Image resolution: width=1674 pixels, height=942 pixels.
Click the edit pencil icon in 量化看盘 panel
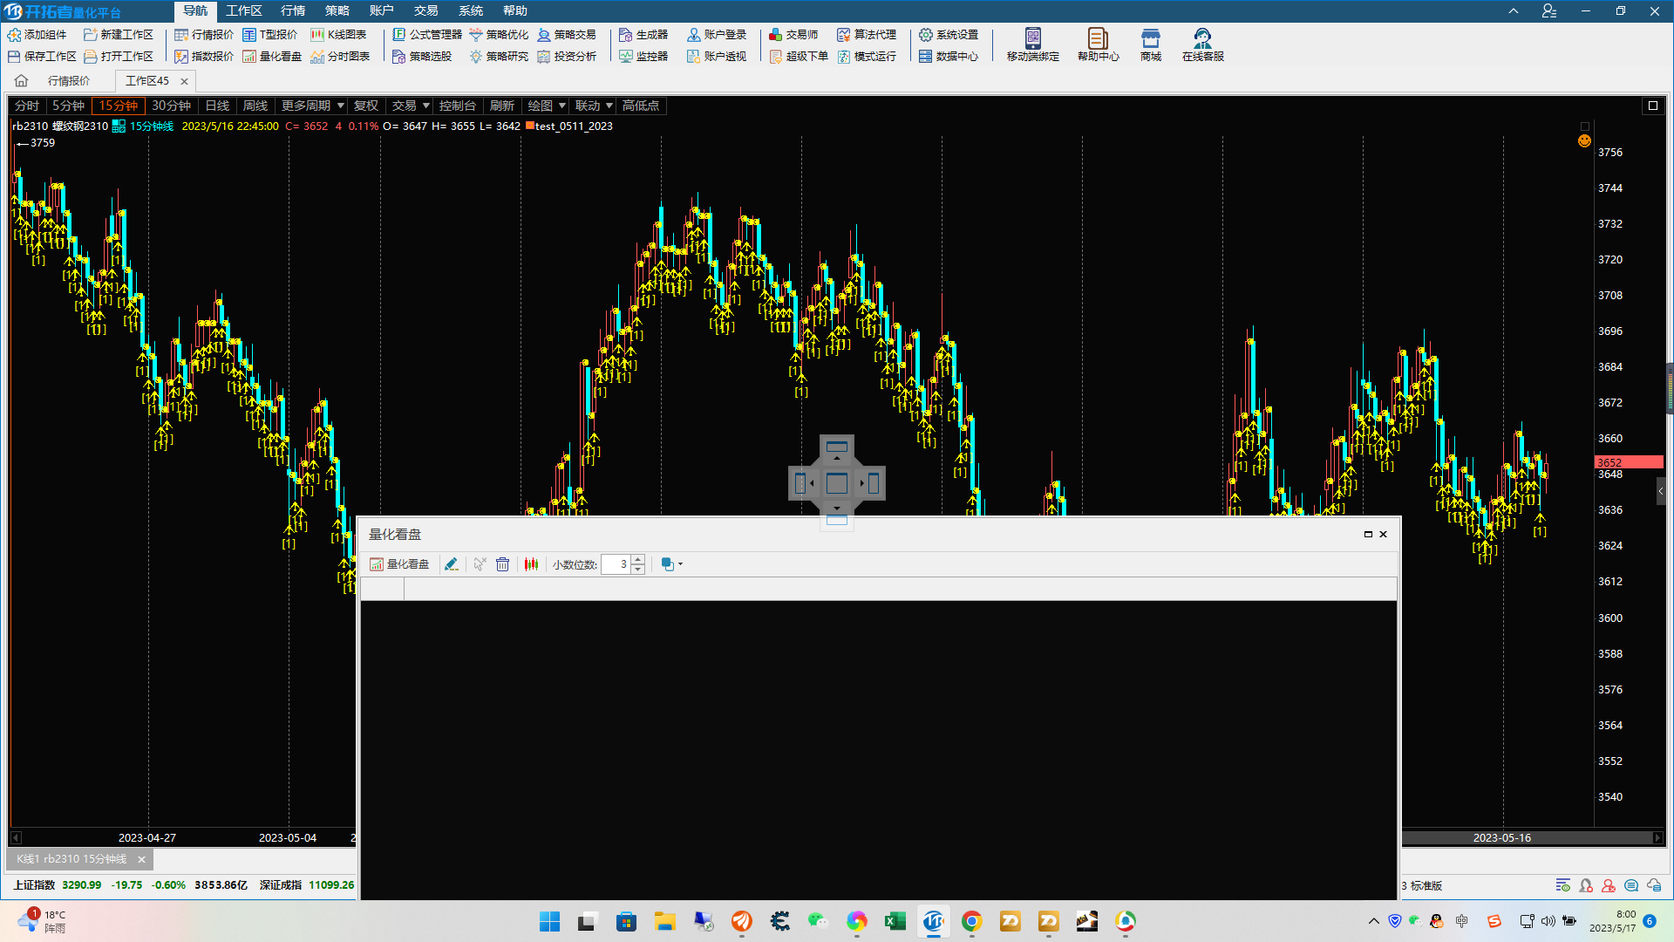coord(451,564)
